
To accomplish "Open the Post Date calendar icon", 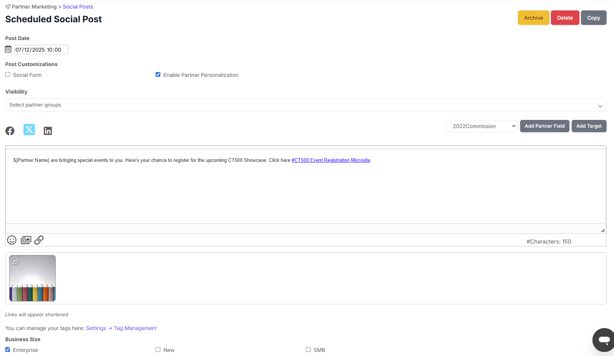I will (x=8, y=49).
